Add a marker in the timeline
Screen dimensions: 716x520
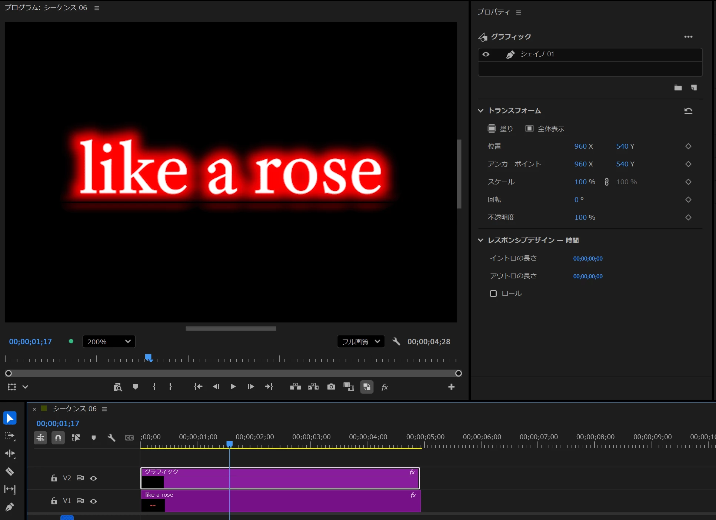coord(94,438)
